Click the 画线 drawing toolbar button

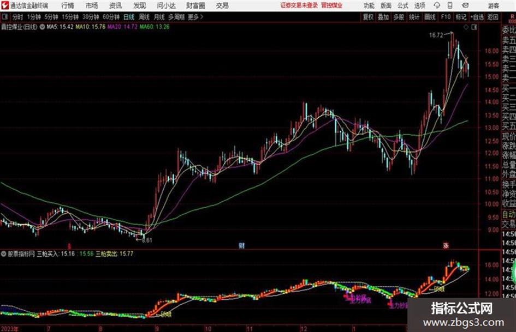point(430,17)
